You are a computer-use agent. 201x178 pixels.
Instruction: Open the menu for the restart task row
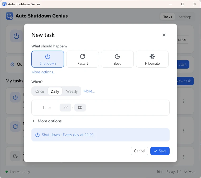point(184,131)
